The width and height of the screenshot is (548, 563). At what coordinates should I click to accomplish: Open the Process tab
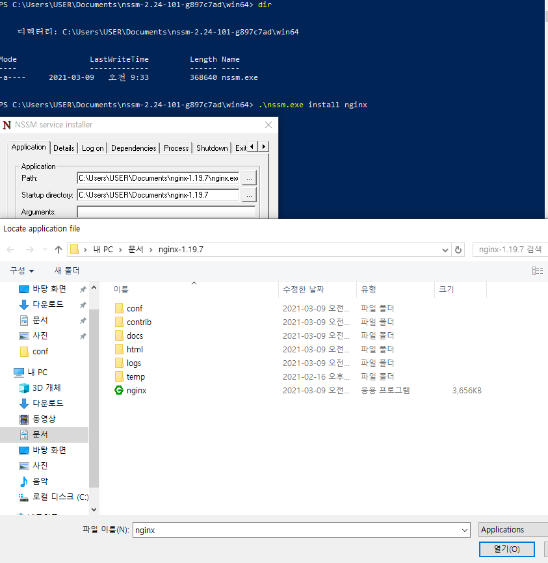(x=176, y=148)
